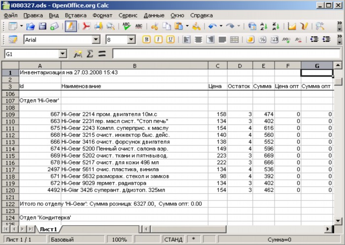Copy selection icon

point(167,27)
